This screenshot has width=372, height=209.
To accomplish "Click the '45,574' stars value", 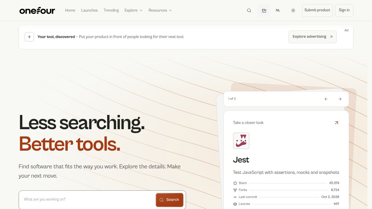I will (334, 183).
